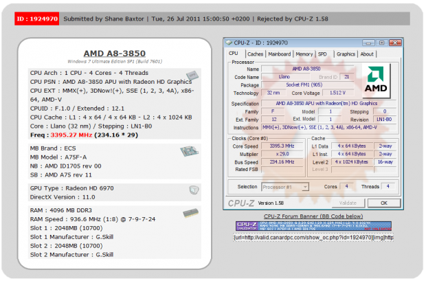The height and width of the screenshot is (281, 426).
Task: Open the Mainboard tab
Action: 280,54
